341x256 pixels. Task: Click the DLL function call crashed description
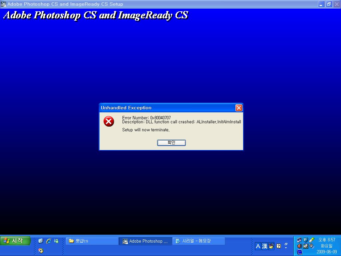181,122
